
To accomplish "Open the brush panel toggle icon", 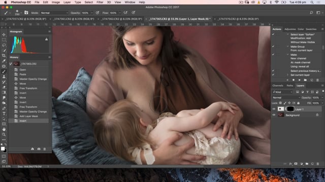I will click(x=26, y=13).
